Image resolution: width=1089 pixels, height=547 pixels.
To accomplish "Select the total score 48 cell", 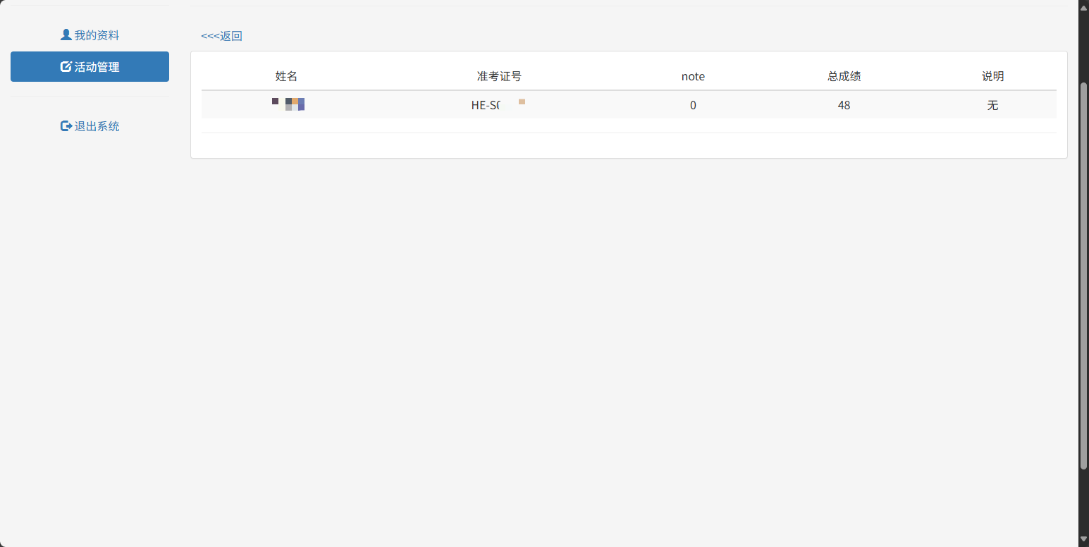I will [844, 105].
